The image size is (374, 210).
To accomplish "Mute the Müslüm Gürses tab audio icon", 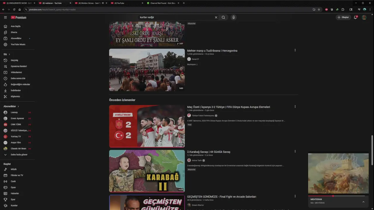I will 103,3.
